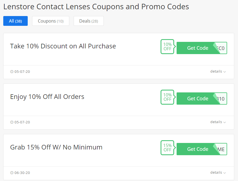Switch to the Deals (28) tab
Viewport: 238px width, 181px height.
[x=89, y=21]
